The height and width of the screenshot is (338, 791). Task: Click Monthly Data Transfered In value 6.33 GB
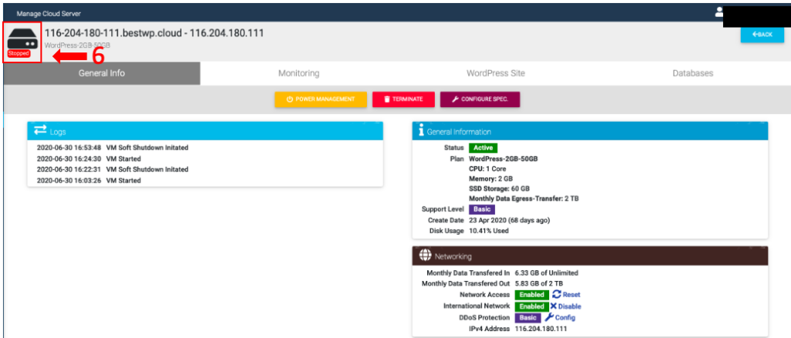(x=546, y=273)
